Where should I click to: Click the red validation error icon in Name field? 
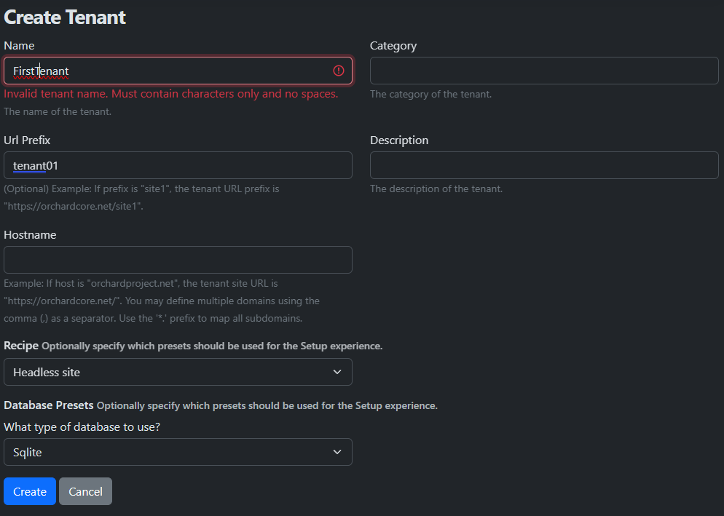coord(339,71)
